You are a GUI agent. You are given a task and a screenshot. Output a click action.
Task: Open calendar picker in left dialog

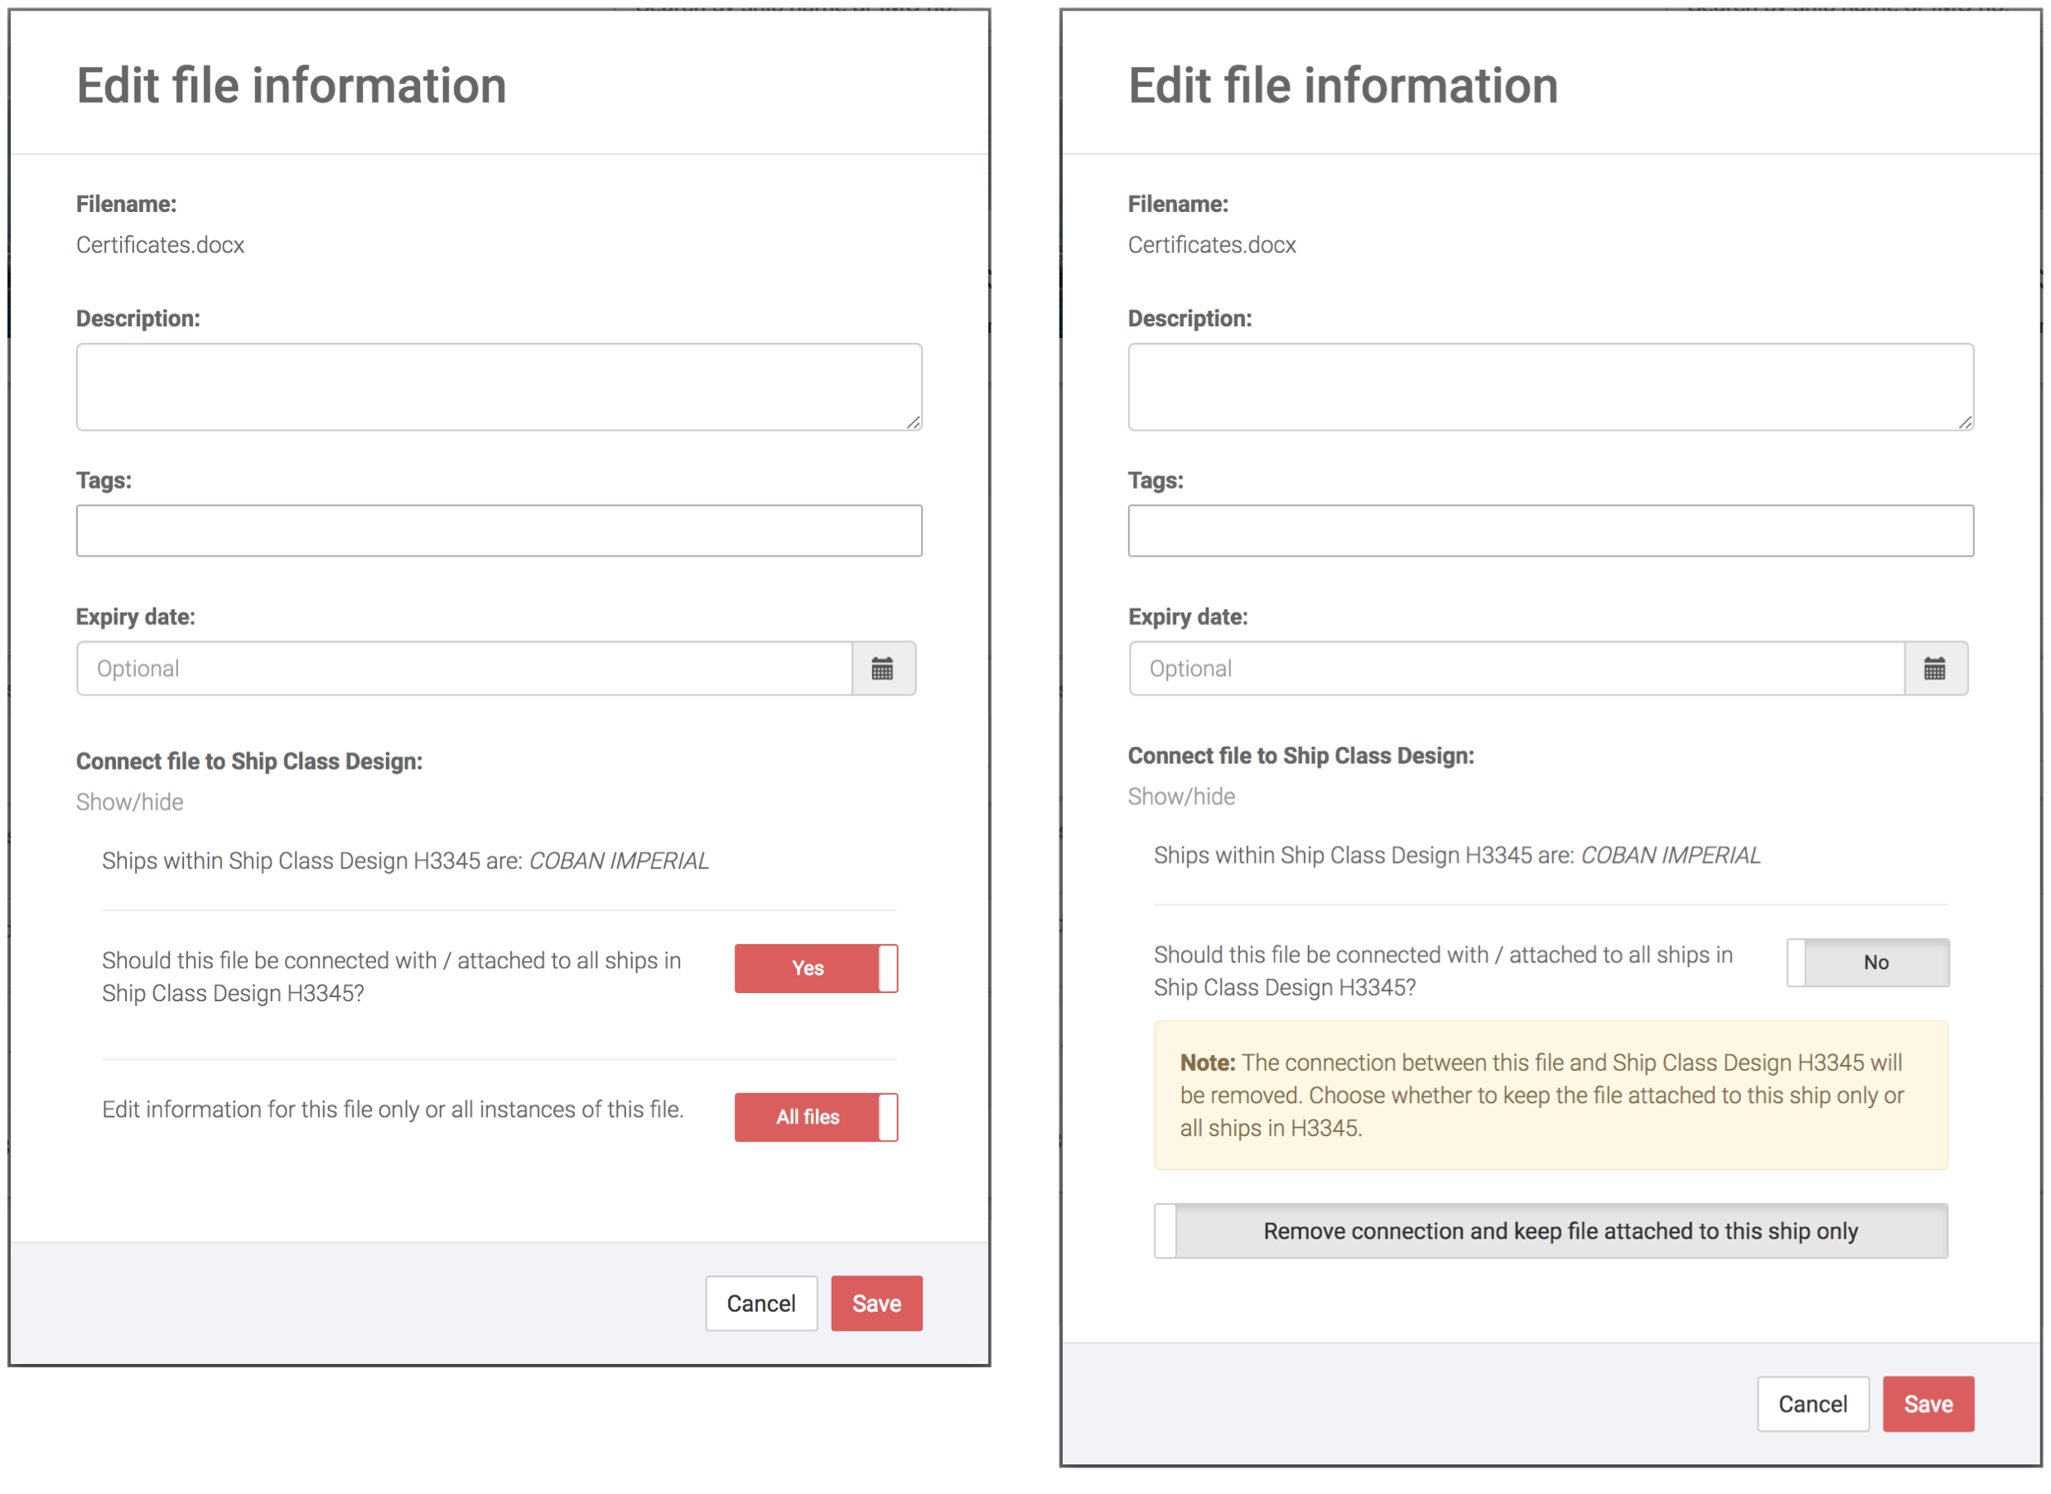(x=883, y=668)
